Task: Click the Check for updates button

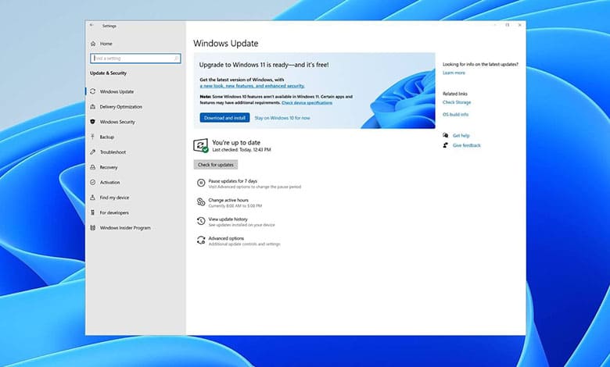Action: pos(216,165)
